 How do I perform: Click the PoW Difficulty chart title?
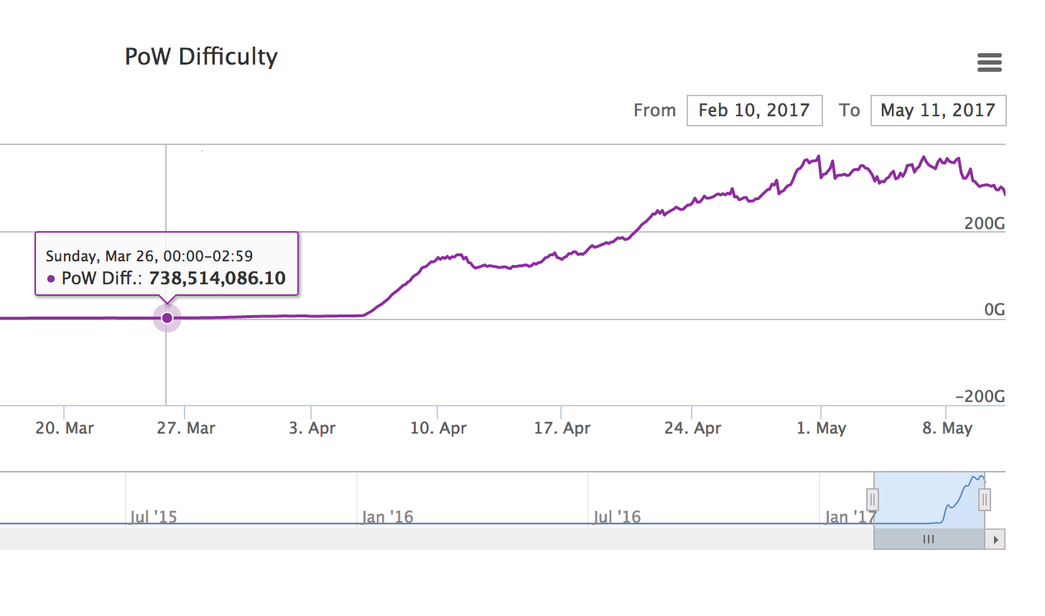point(201,57)
